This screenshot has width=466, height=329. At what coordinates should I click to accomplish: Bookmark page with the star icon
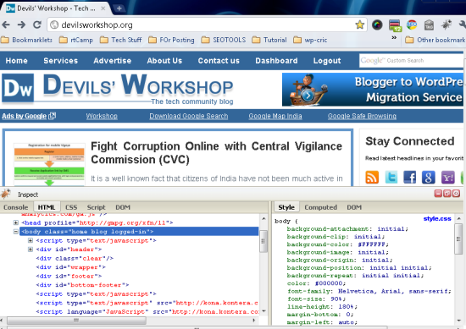[x=359, y=25]
